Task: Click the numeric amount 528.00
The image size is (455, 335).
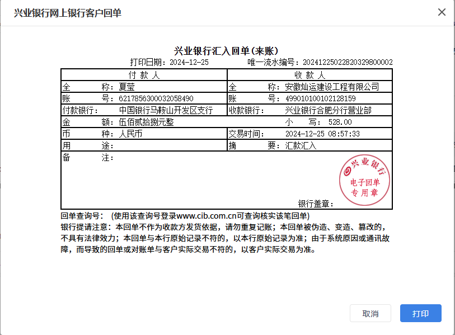Action: (340, 122)
